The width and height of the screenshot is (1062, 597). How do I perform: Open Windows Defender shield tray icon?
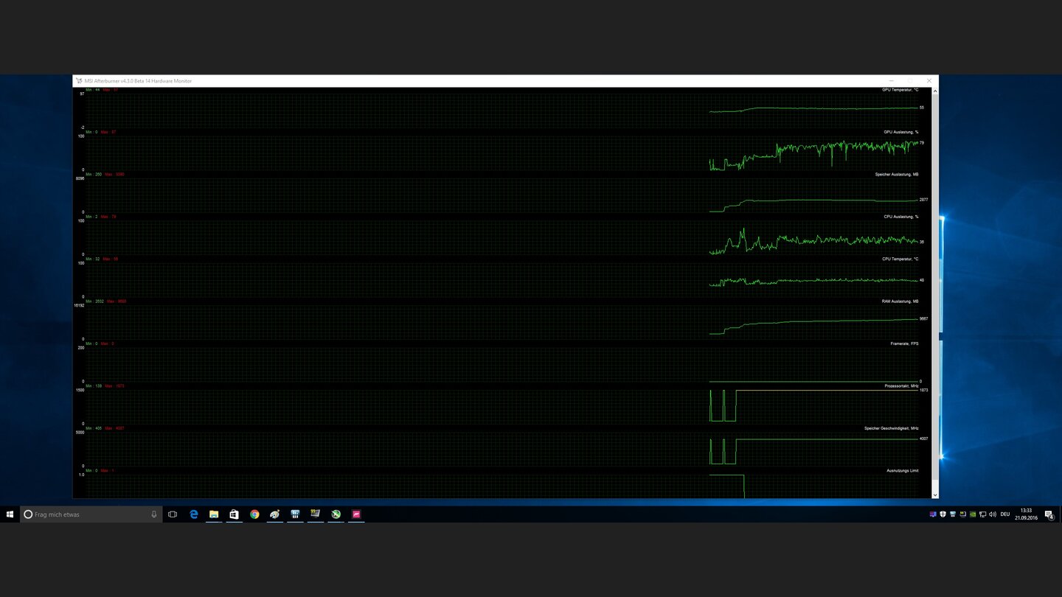(x=943, y=514)
